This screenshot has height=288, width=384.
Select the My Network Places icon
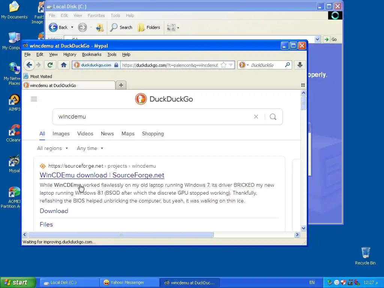[13, 73]
